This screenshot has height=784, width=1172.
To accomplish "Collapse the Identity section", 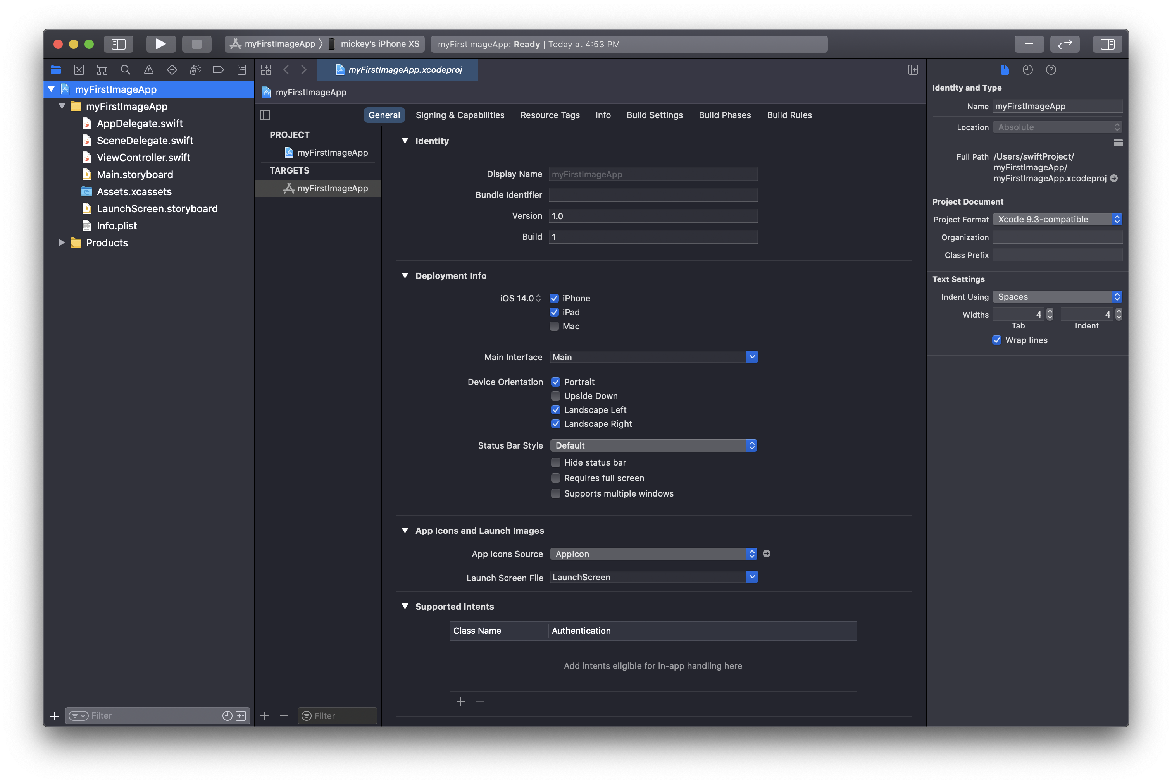I will [x=405, y=141].
